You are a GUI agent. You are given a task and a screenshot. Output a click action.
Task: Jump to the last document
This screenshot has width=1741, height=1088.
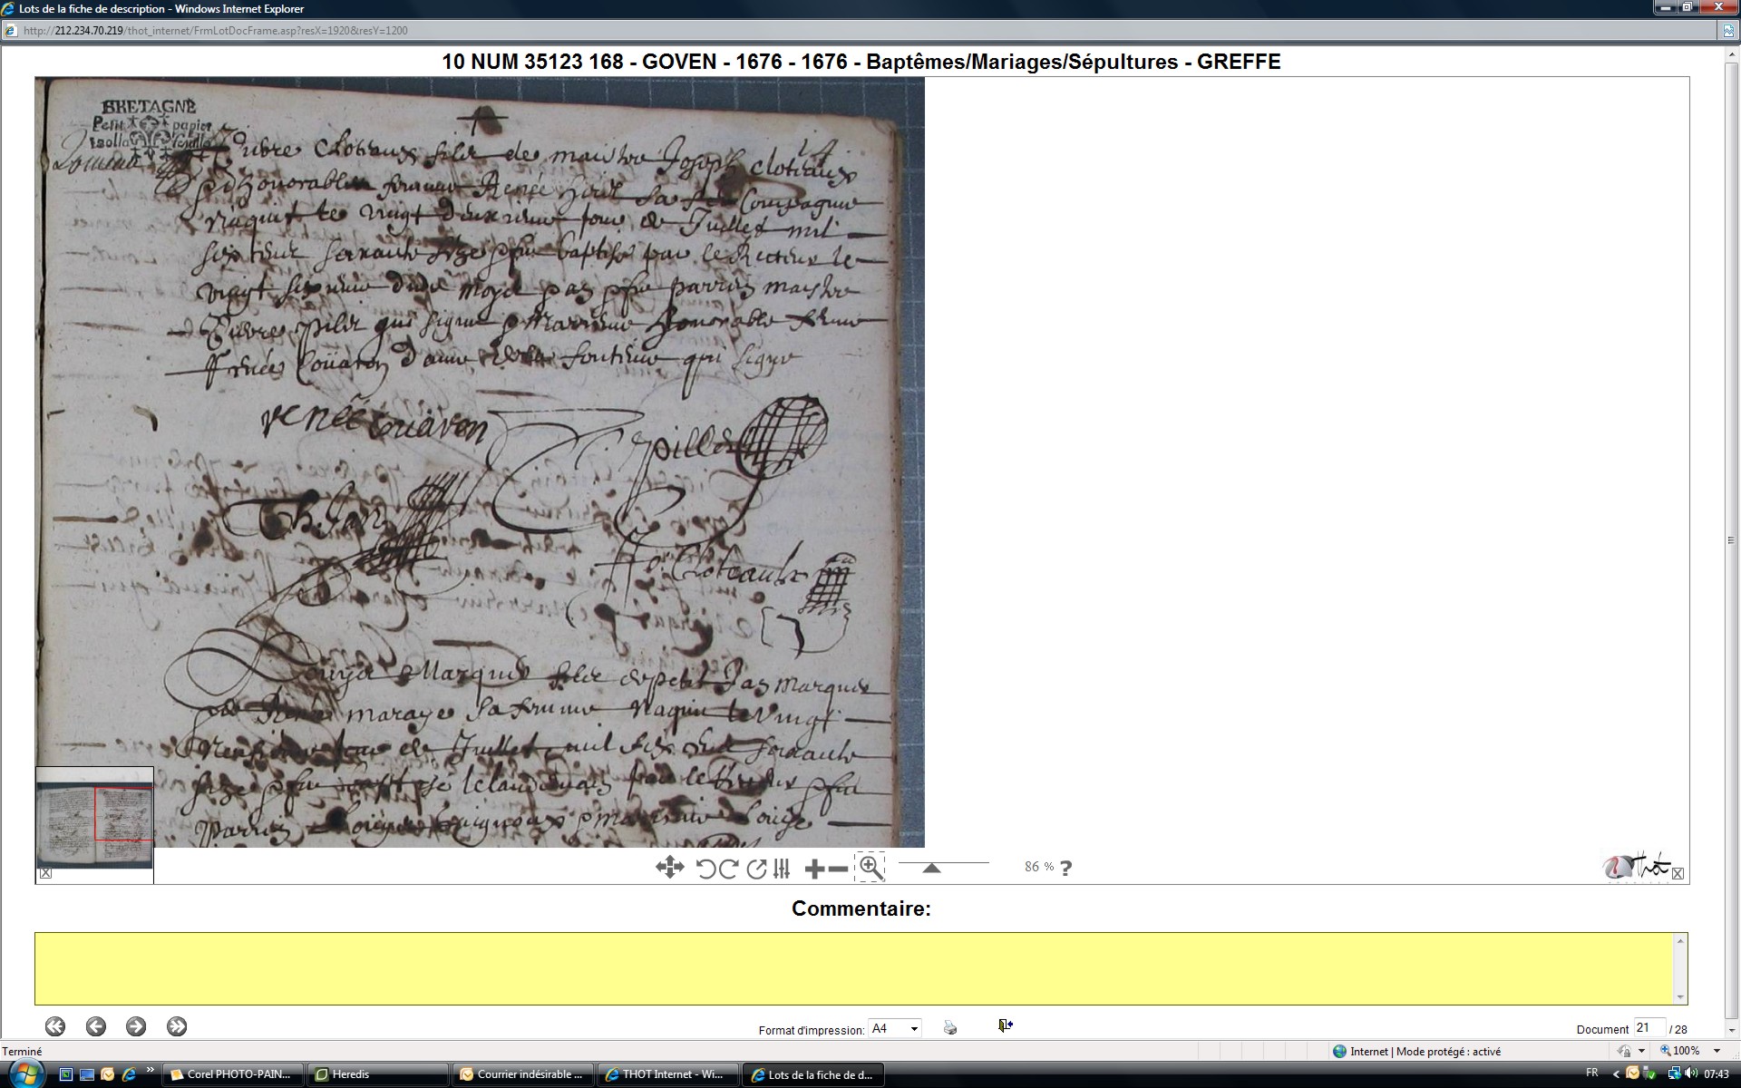click(177, 1026)
